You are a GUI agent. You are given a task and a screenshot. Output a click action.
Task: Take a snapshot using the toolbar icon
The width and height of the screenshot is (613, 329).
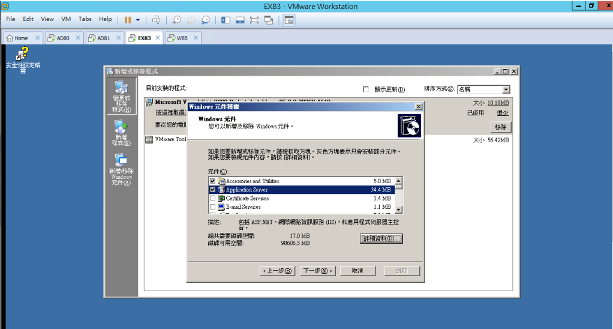pyautogui.click(x=176, y=19)
